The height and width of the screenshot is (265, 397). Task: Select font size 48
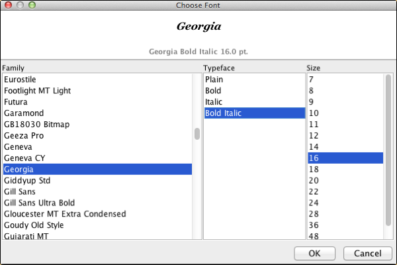(345, 236)
